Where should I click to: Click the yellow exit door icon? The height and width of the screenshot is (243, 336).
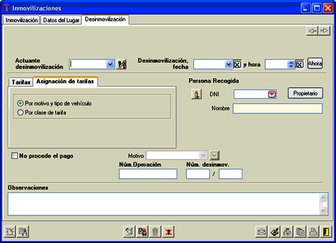(x=326, y=231)
